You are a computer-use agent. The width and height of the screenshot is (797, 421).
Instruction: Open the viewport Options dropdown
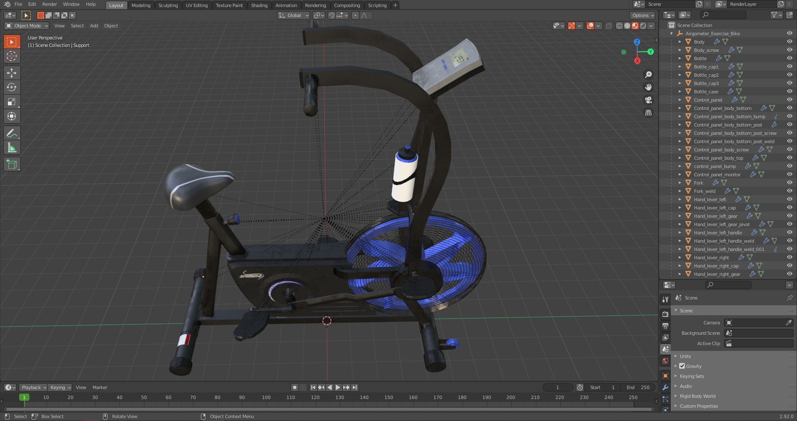pos(643,15)
